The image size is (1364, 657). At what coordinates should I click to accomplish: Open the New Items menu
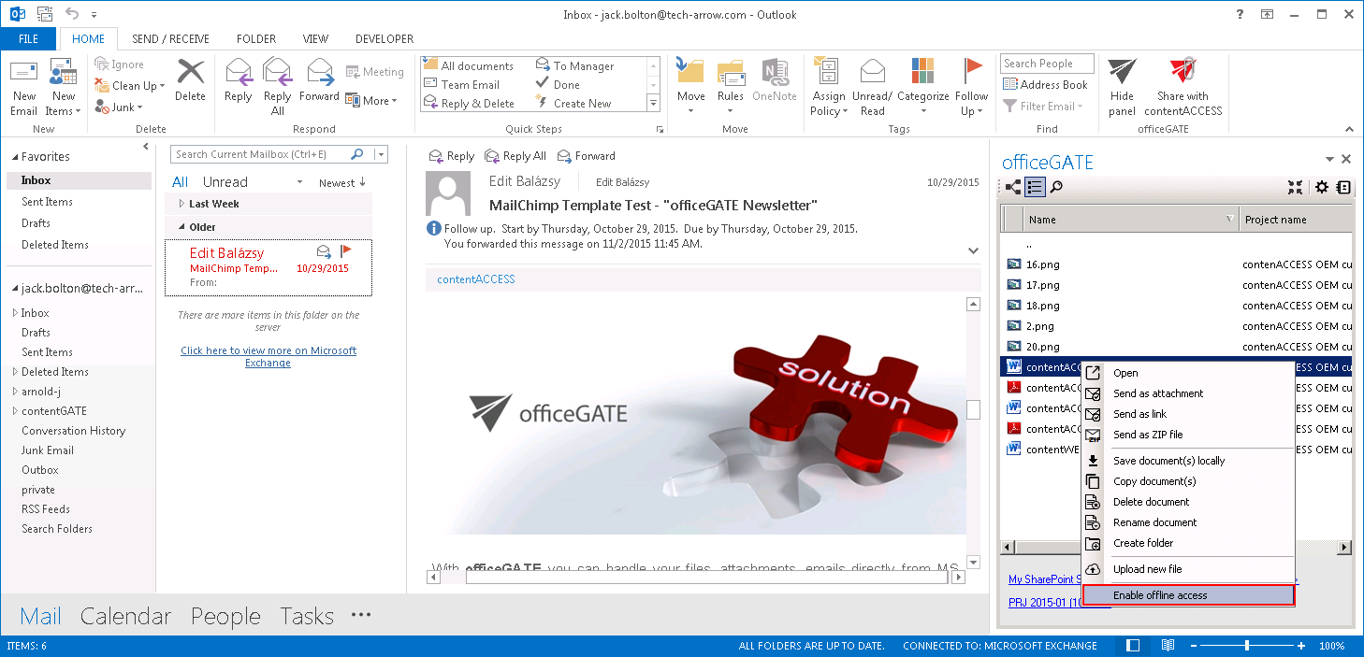64,87
